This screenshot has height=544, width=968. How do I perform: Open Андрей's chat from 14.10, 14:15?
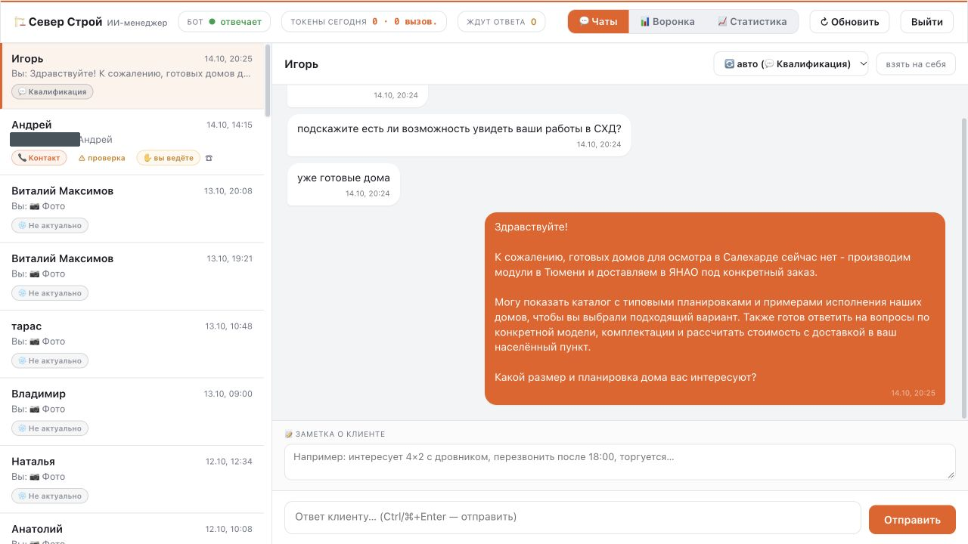pos(133,142)
